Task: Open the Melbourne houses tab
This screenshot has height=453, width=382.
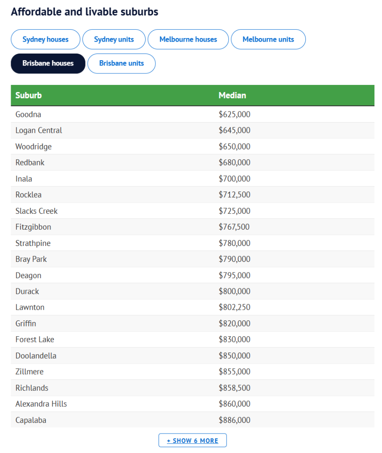Action: 188,39
